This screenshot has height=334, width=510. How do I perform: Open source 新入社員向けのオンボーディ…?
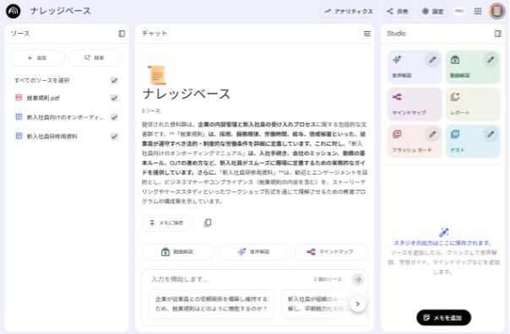coord(65,117)
